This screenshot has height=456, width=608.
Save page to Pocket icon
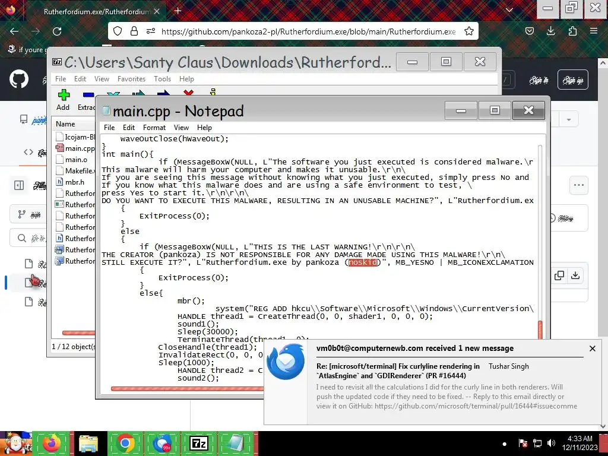(x=529, y=31)
